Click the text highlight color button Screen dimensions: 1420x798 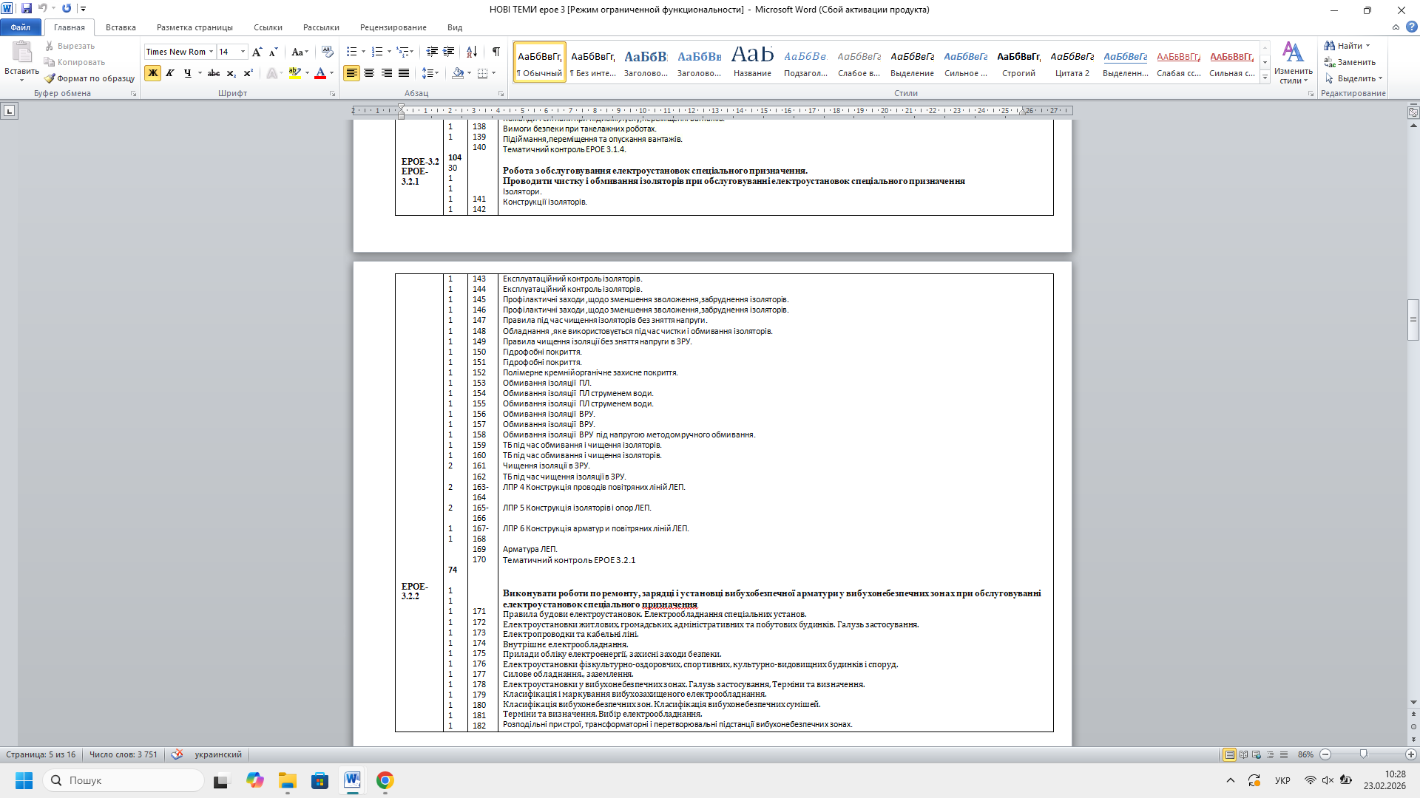(x=294, y=73)
